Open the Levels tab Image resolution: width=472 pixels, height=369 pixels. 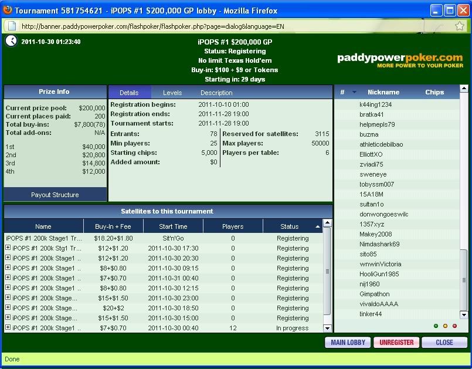click(172, 93)
